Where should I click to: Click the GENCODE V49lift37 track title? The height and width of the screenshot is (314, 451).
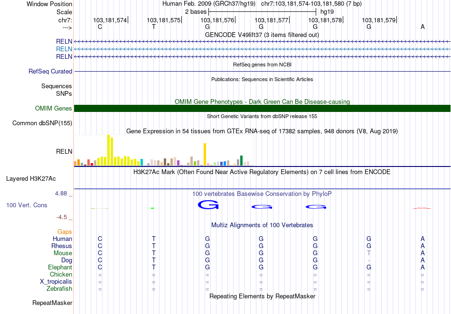pyautogui.click(x=262, y=35)
